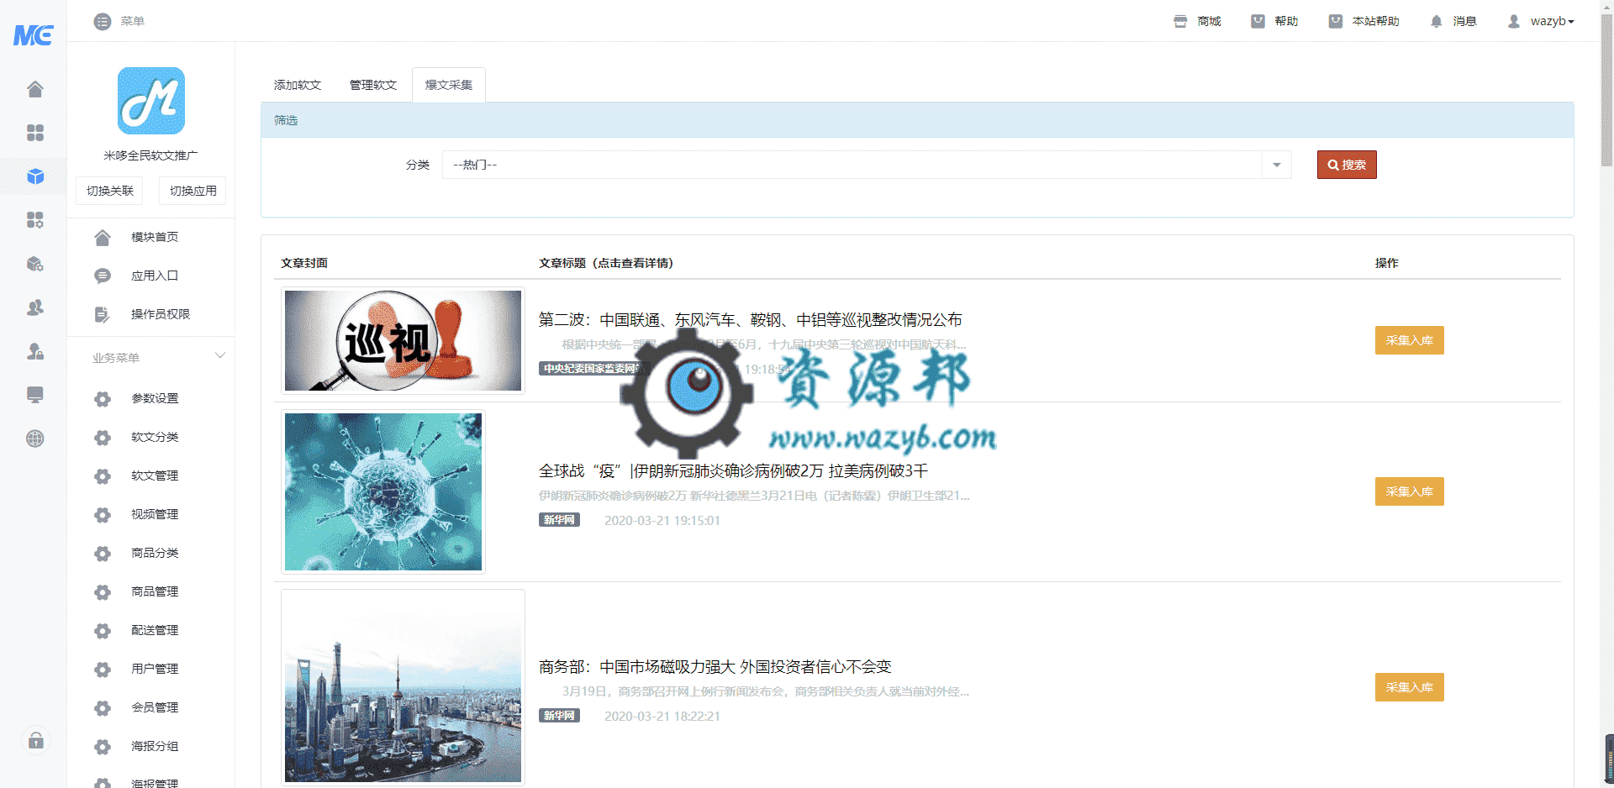Open 商品管理 menu item
Viewport: 1614px width, 788px height.
tap(155, 591)
